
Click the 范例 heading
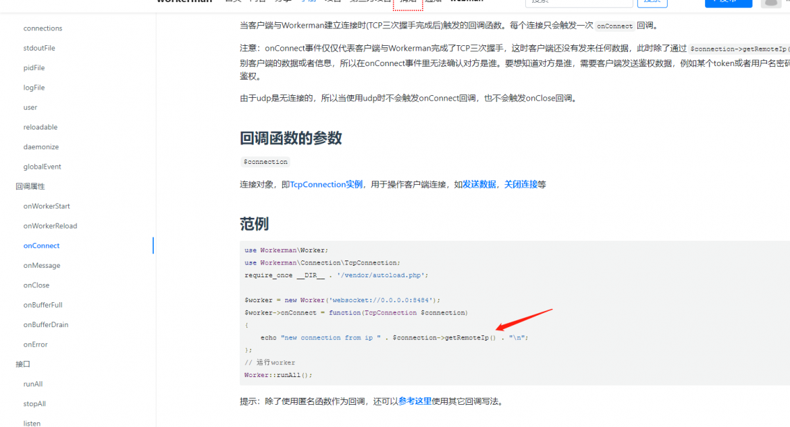click(x=255, y=223)
